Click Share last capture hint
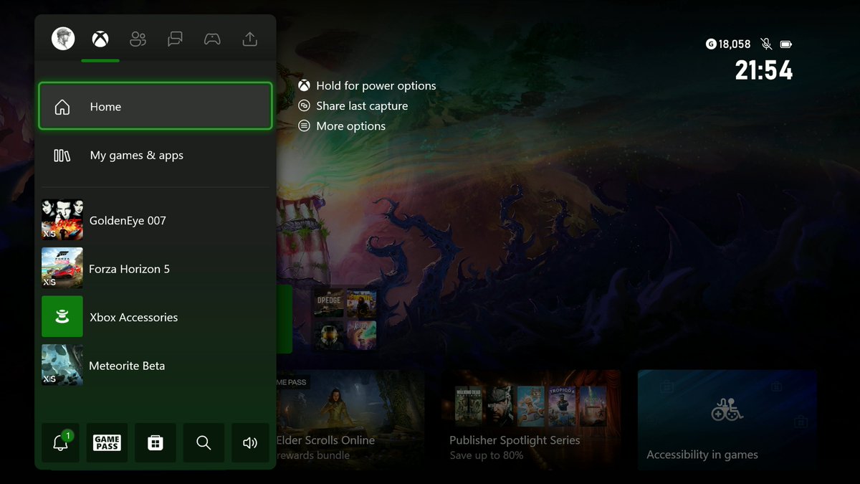This screenshot has width=860, height=484. [x=353, y=105]
